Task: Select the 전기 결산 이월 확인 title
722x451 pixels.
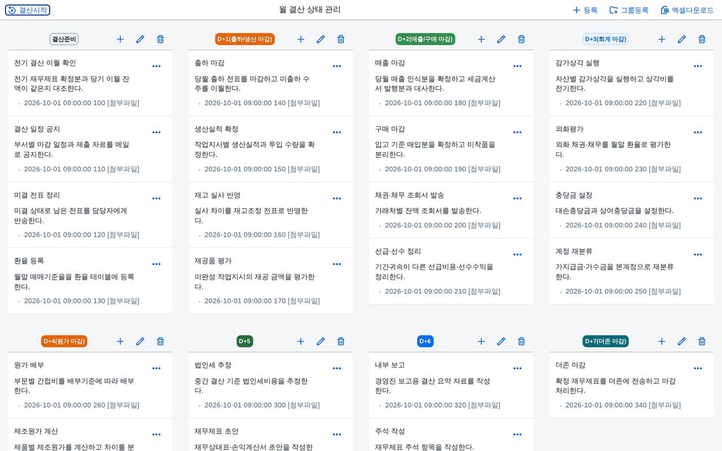Action: pos(45,63)
